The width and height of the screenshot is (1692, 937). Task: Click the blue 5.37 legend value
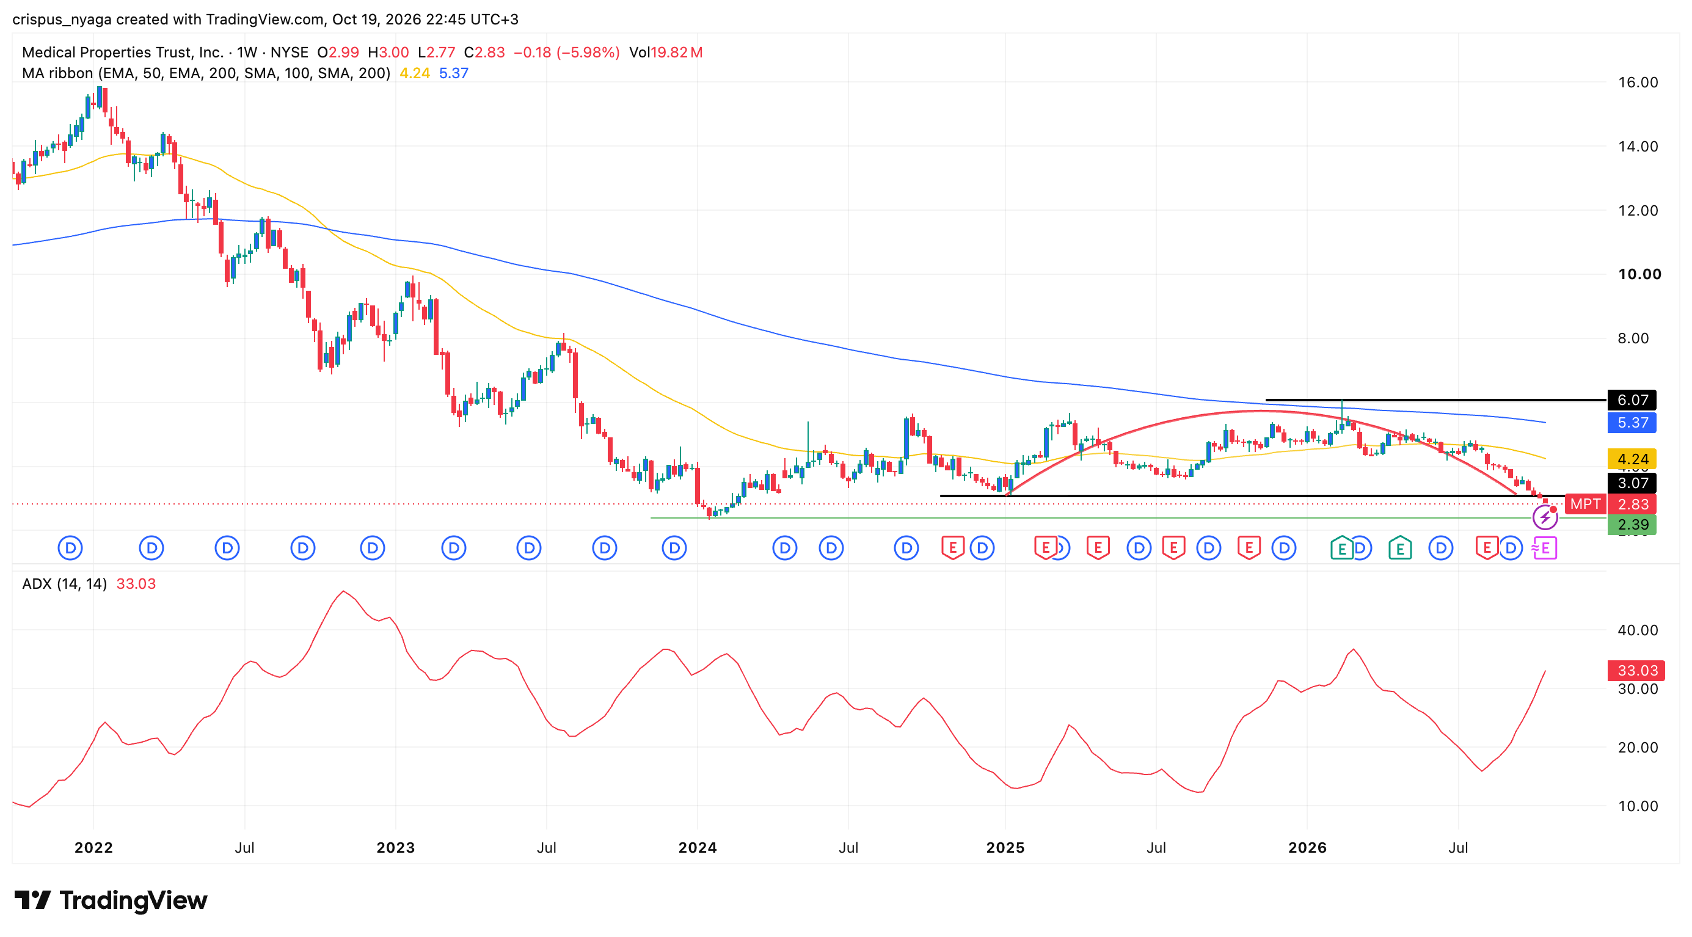click(454, 73)
